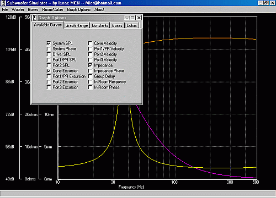Restore down the main application window

pos(266,3)
